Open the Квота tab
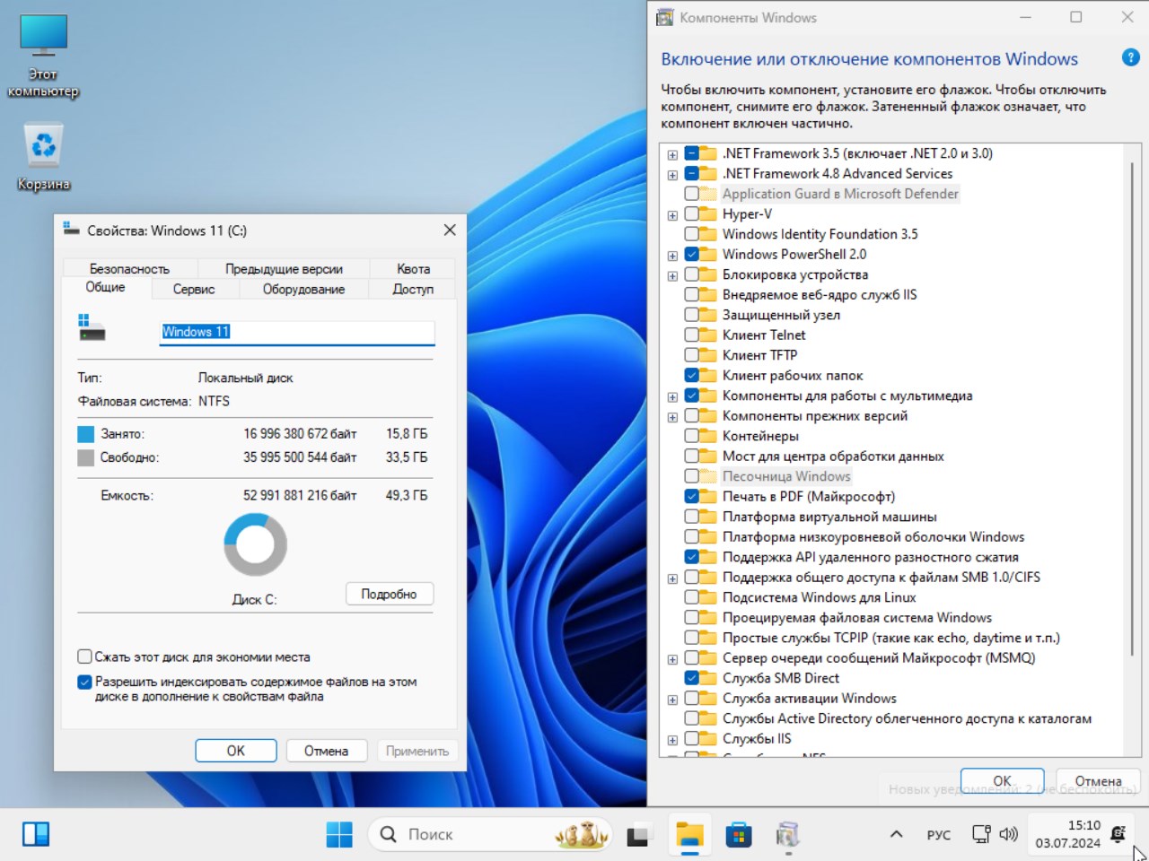The width and height of the screenshot is (1149, 861). tap(413, 268)
